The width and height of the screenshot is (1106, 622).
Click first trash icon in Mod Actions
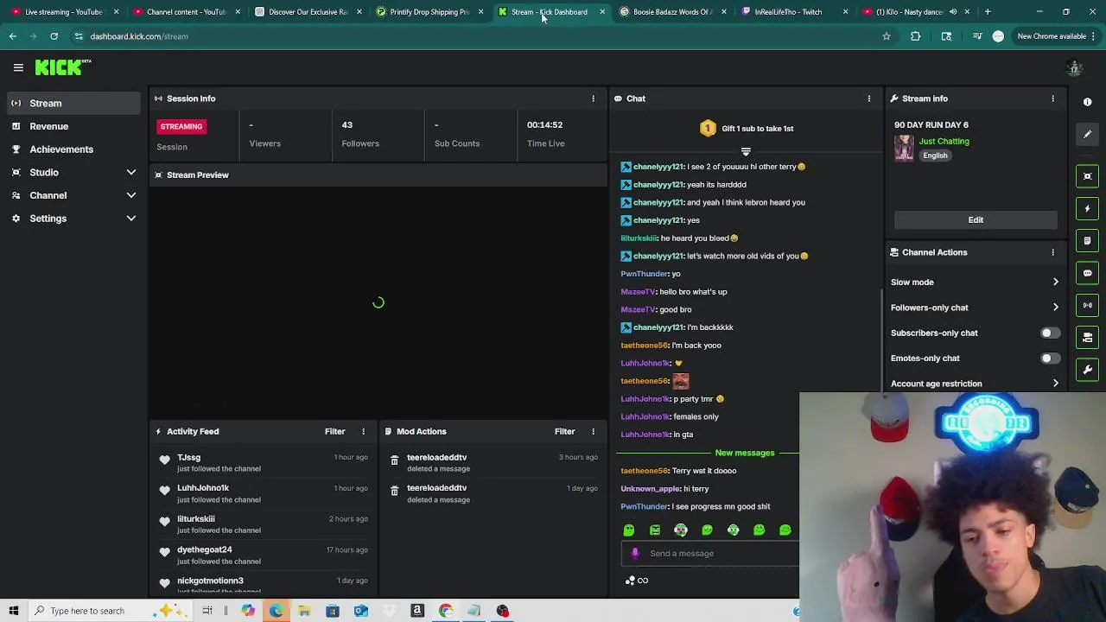pyautogui.click(x=394, y=462)
